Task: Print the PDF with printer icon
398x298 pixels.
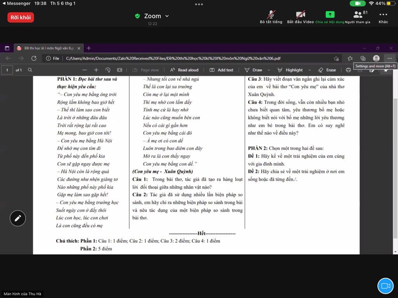Action: pyautogui.click(x=348, y=70)
